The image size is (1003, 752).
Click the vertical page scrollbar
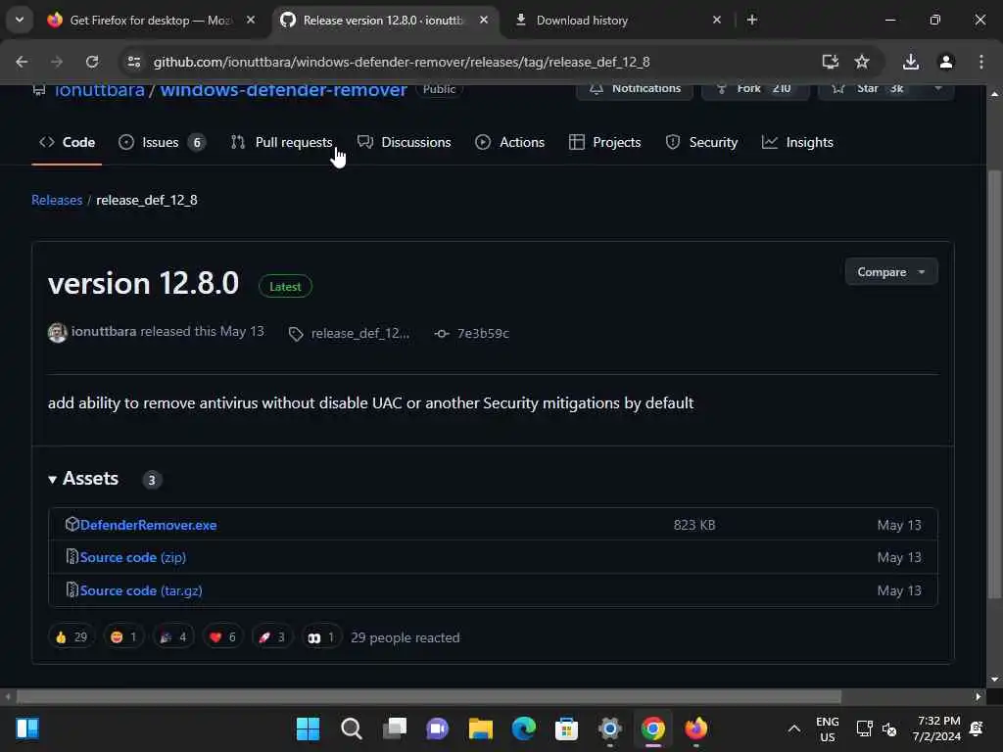tap(995, 384)
